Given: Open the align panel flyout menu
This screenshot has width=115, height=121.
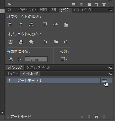Looking at the screenshot, I should pyautogui.click(x=110, y=10).
